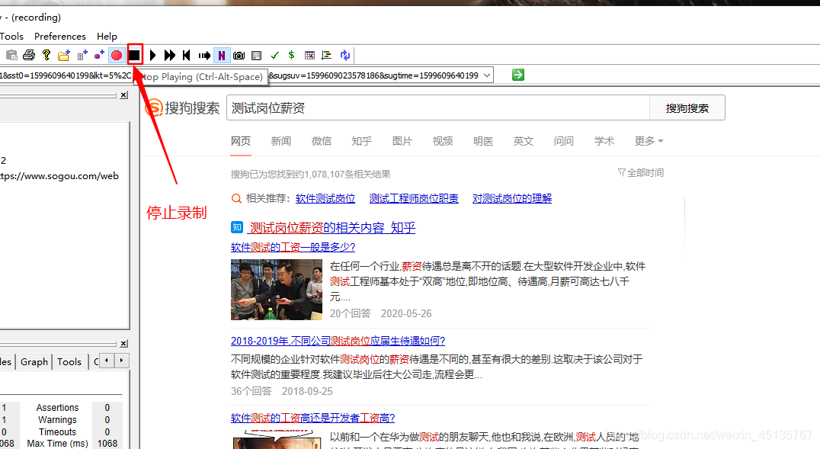Open the URL address bar dropdown arrow
The width and height of the screenshot is (820, 449).
(x=487, y=75)
